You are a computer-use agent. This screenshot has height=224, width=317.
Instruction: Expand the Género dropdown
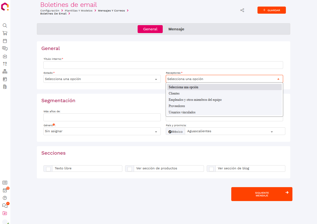click(102, 131)
